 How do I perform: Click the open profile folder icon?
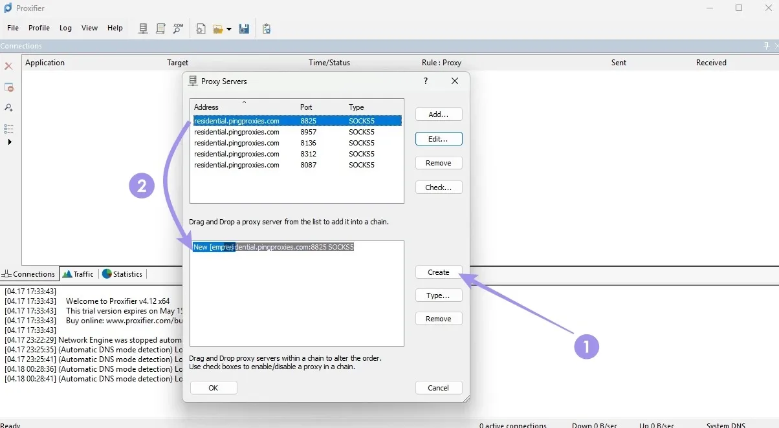pyautogui.click(x=218, y=29)
